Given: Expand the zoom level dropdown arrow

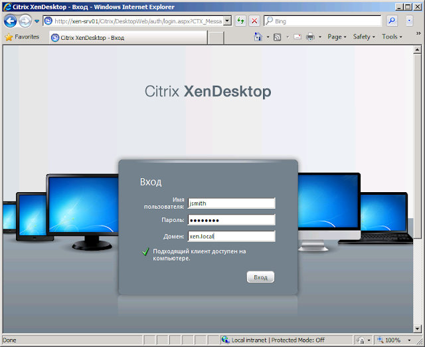Looking at the screenshot, I should 409,340.
